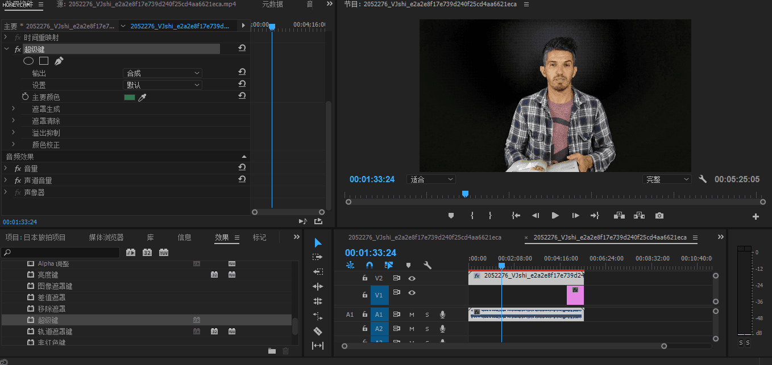Select the free draw Bezier pen mask tool

pos(59,61)
